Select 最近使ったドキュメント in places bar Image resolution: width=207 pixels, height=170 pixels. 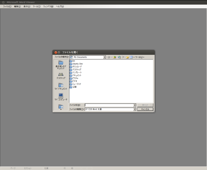pyautogui.click(x=61, y=65)
